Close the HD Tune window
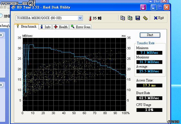Viewport: 181px width, 124px height. pos(167,7)
